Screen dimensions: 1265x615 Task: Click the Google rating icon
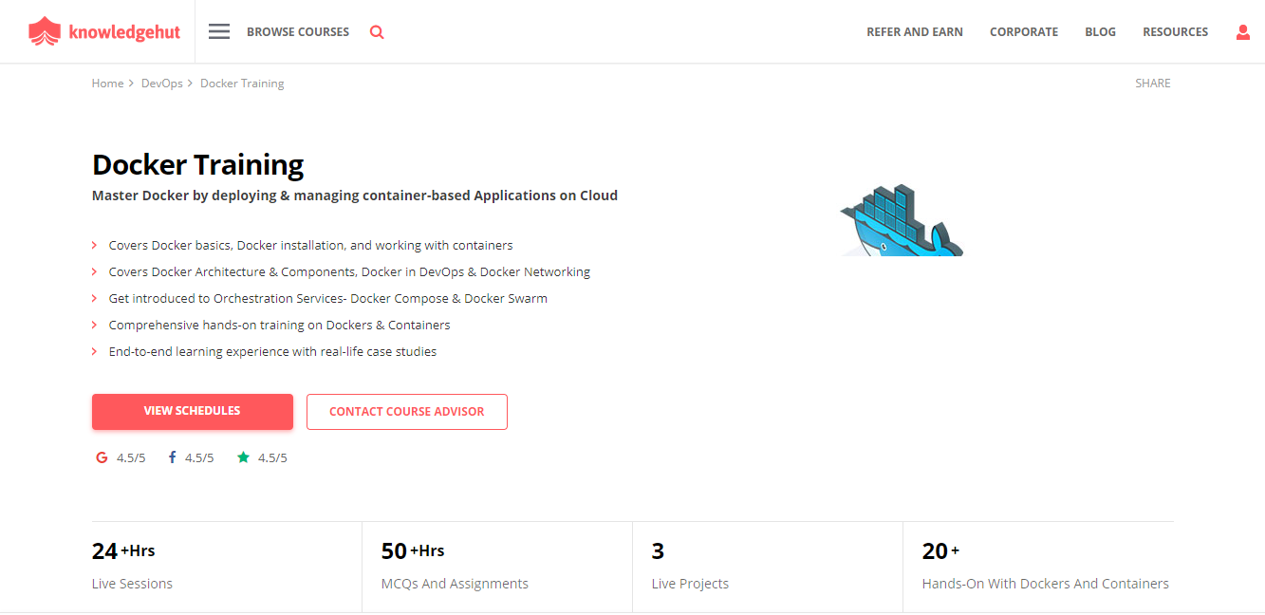(102, 457)
